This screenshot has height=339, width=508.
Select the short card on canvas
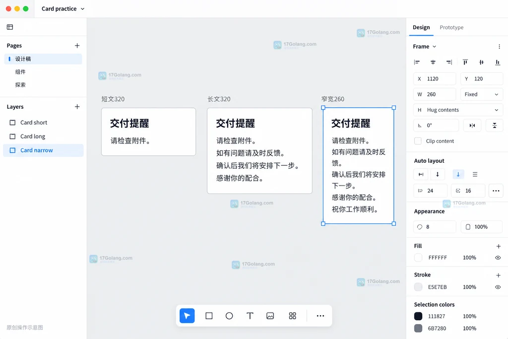click(148, 132)
